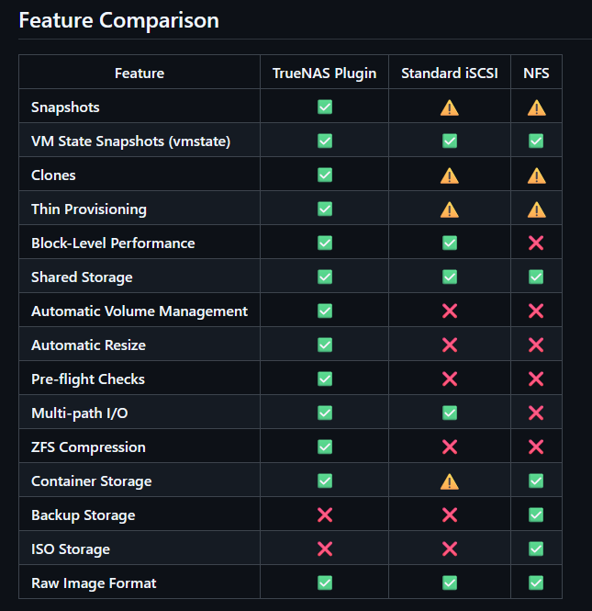The image size is (592, 611).
Task: Click the Backup Storage red X under TrueNAS Plugin
Action: [x=325, y=515]
